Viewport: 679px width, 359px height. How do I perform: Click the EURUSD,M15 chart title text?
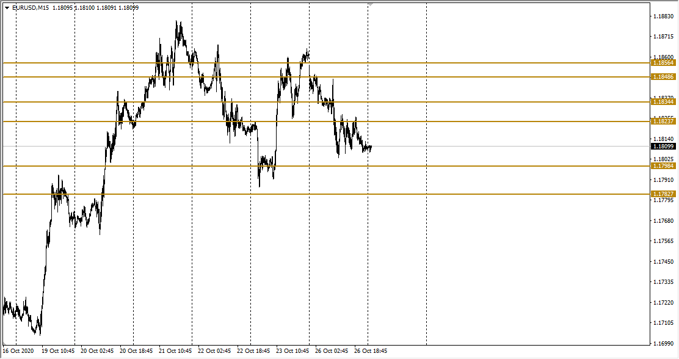[x=31, y=8]
